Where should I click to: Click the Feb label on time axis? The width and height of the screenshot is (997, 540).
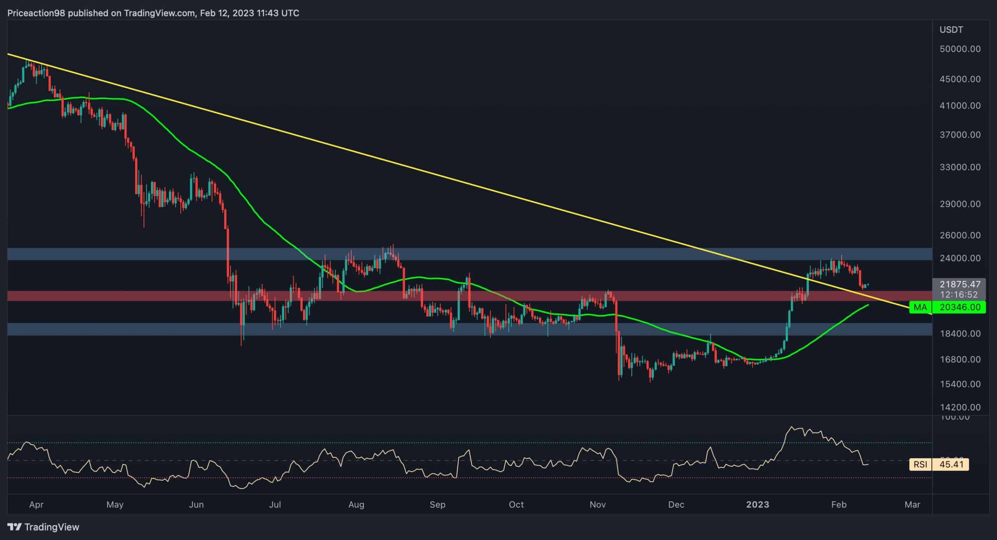point(838,505)
